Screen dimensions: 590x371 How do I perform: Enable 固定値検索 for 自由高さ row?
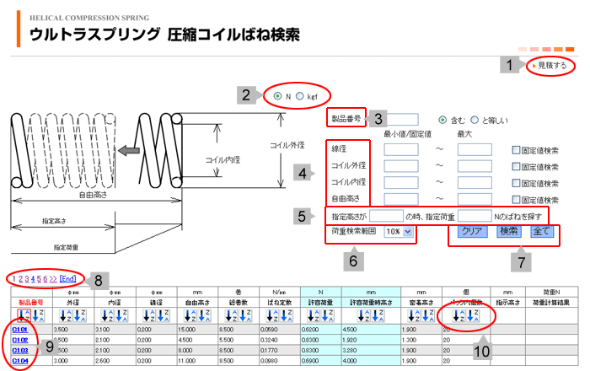pos(516,200)
